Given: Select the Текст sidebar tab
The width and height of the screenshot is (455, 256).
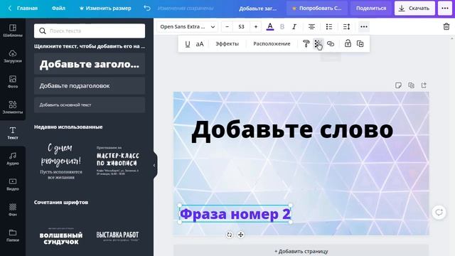Looking at the screenshot, I should tap(13, 133).
